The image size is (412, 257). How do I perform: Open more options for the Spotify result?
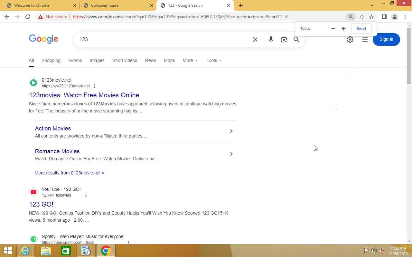(x=129, y=243)
